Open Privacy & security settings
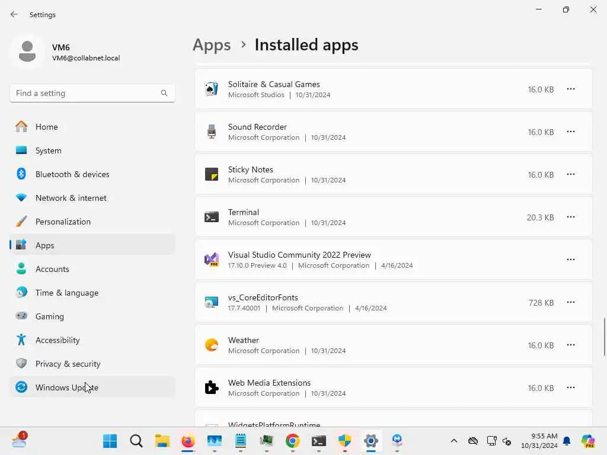The height and width of the screenshot is (455, 607). (x=92, y=364)
